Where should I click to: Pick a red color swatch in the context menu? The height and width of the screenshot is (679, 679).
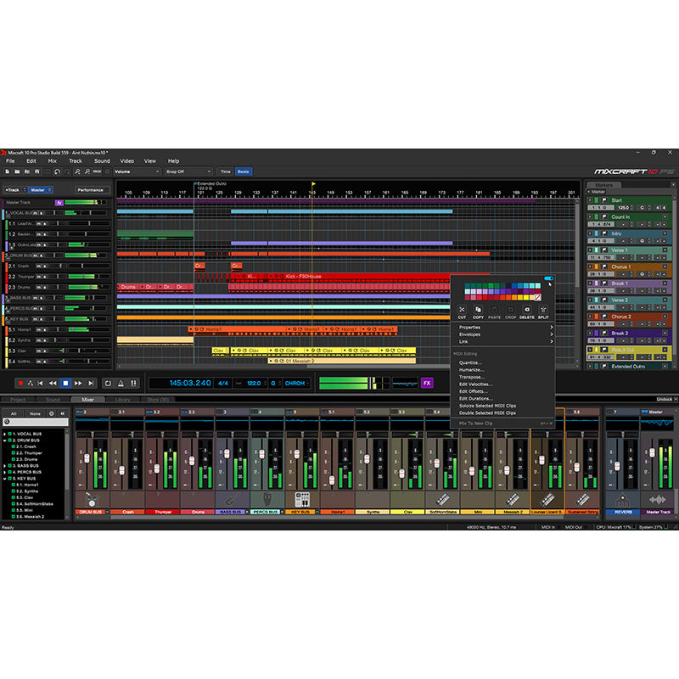pyautogui.click(x=482, y=297)
